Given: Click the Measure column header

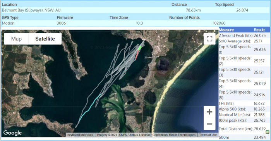Looking at the screenshot, I should [226, 30].
